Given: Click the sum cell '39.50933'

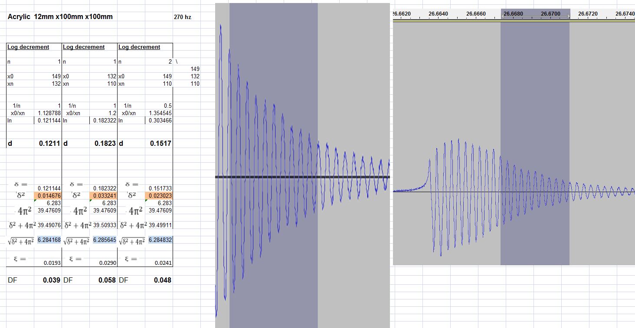Looking at the screenshot, I should (105, 225).
